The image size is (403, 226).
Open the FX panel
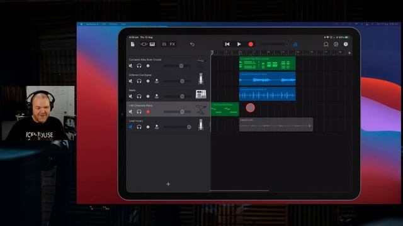click(173, 45)
